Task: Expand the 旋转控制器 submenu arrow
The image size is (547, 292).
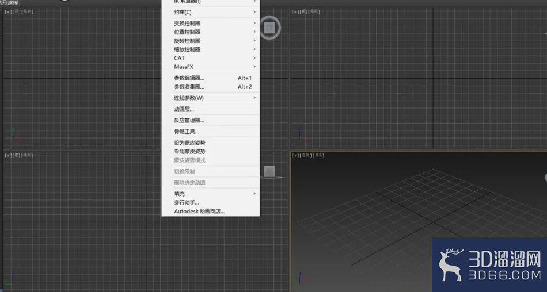Action: 254,40
